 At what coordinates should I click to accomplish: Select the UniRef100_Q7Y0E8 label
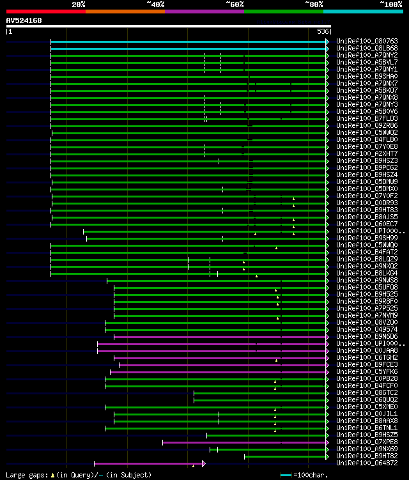pos(367,146)
